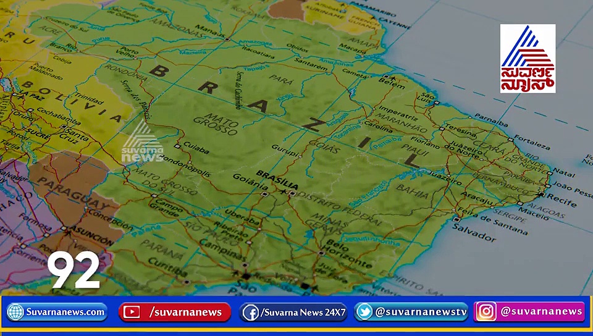Open the /suvarnanews YouTube channel link
This screenshot has width=593, height=336.
coord(175,312)
